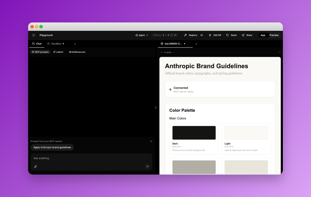The width and height of the screenshot is (311, 197).
Task: Close the MCP registry prompts panel
Action: pos(151,141)
